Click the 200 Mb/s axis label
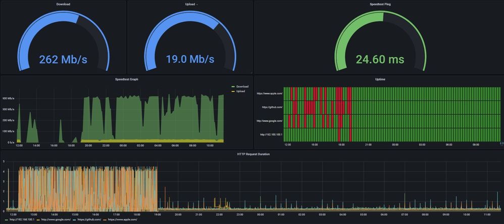Image resolution: width=504 pixels, height=224 pixels. (9, 120)
